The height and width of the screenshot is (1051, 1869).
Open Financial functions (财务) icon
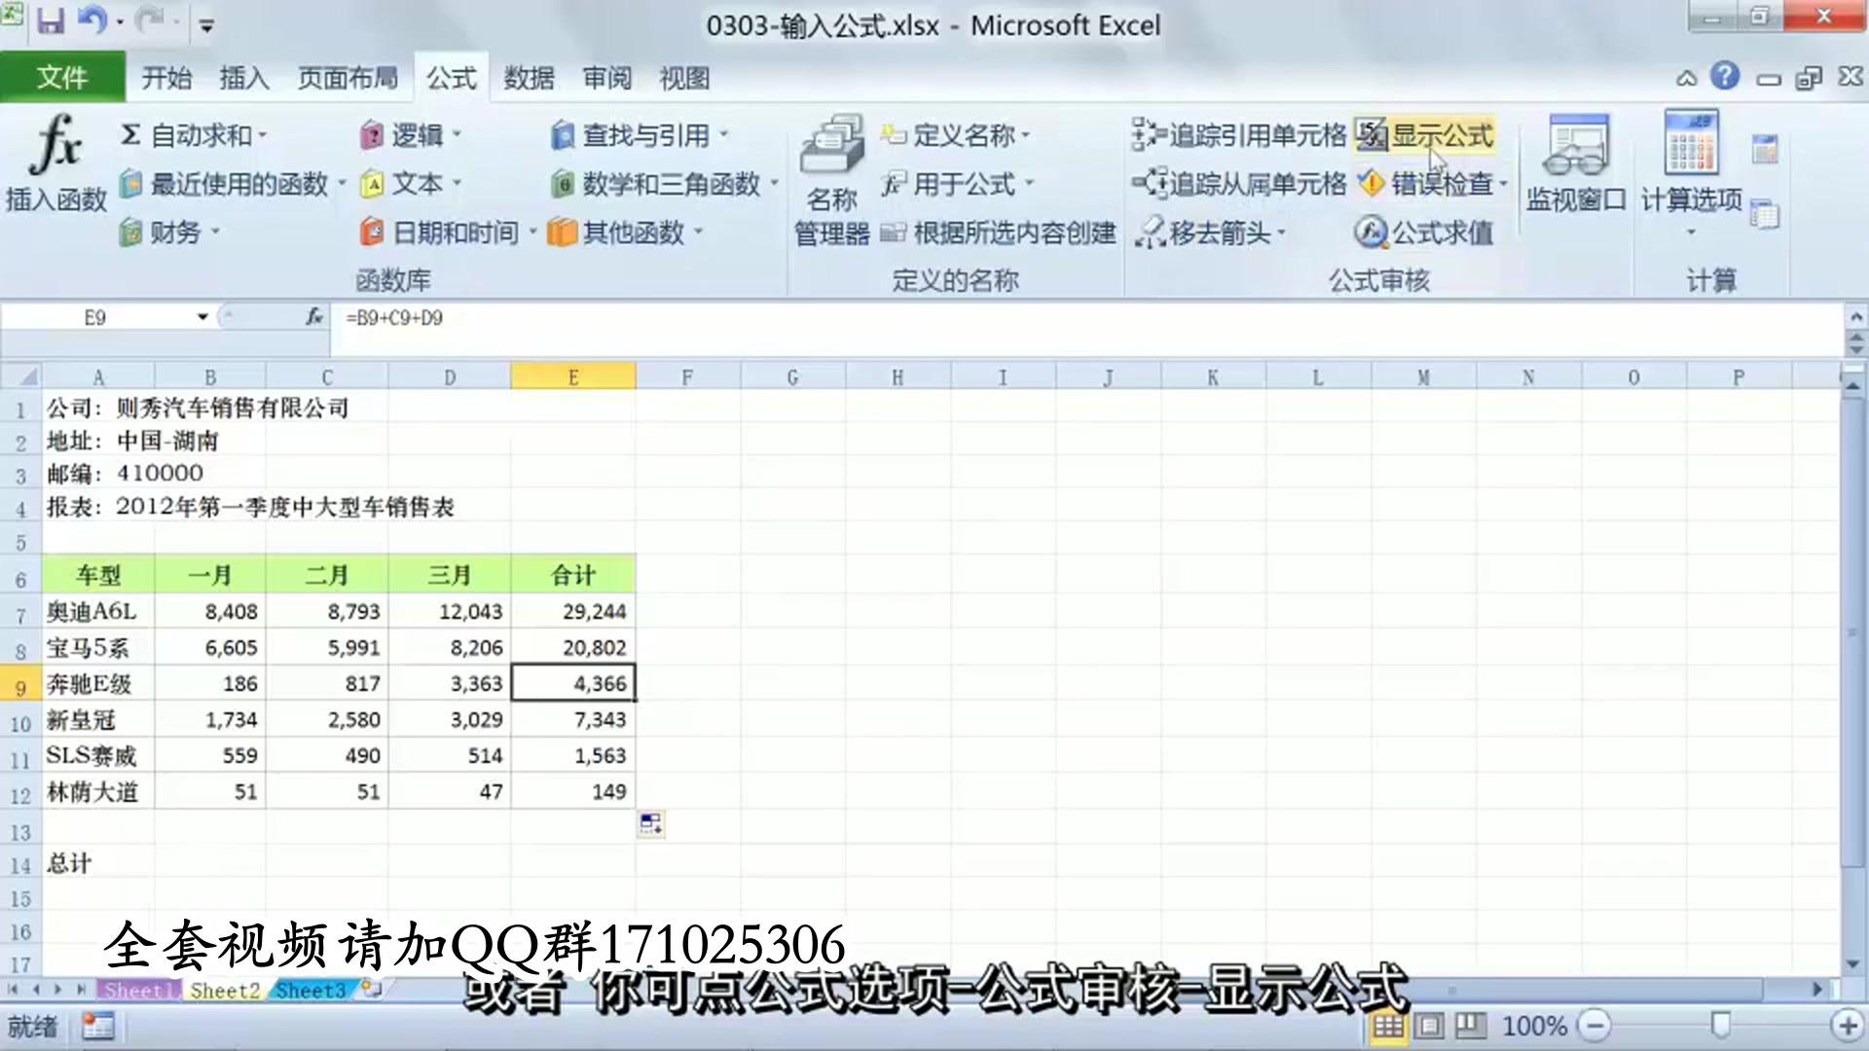tap(130, 233)
